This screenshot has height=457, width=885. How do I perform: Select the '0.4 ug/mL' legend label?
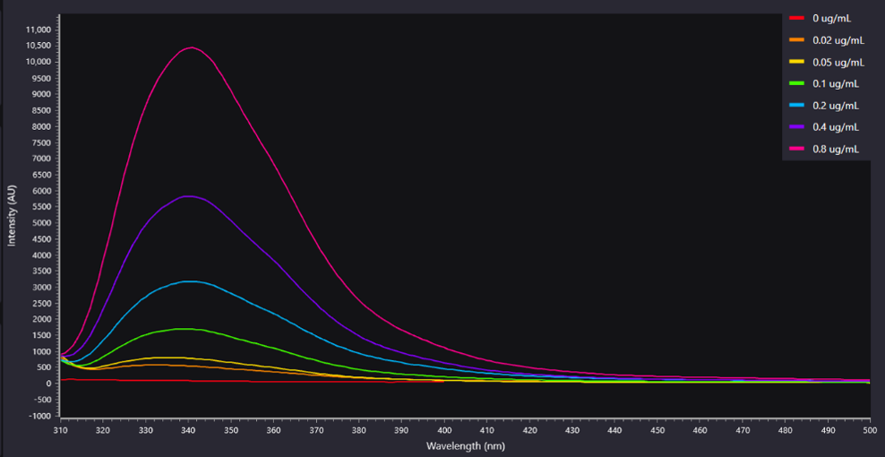[836, 127]
